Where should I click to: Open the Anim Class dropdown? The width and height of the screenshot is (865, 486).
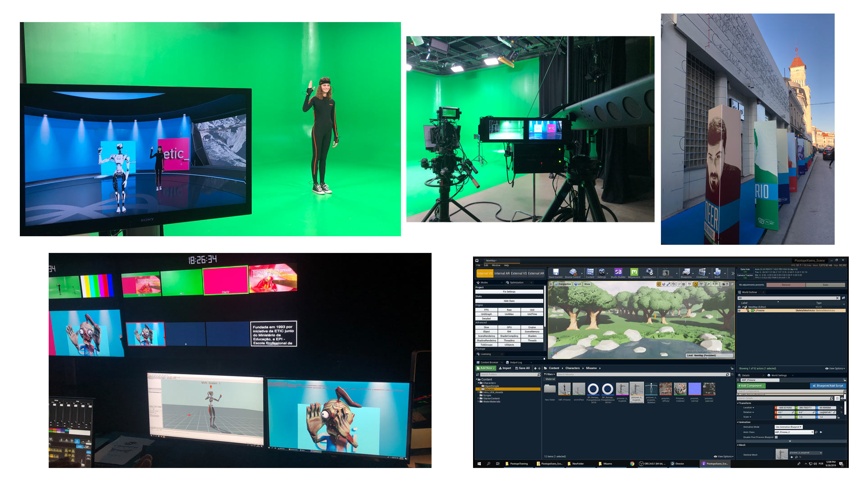tap(812, 432)
